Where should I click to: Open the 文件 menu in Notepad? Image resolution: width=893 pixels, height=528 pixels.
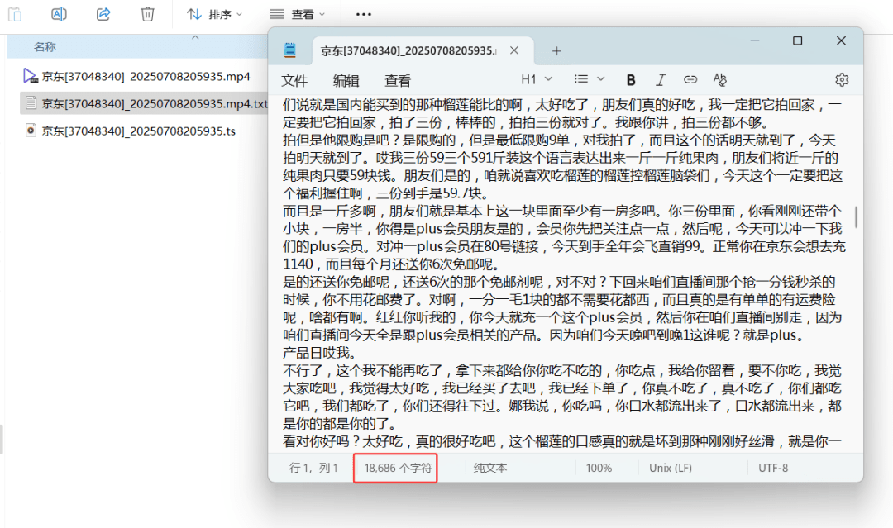click(294, 80)
